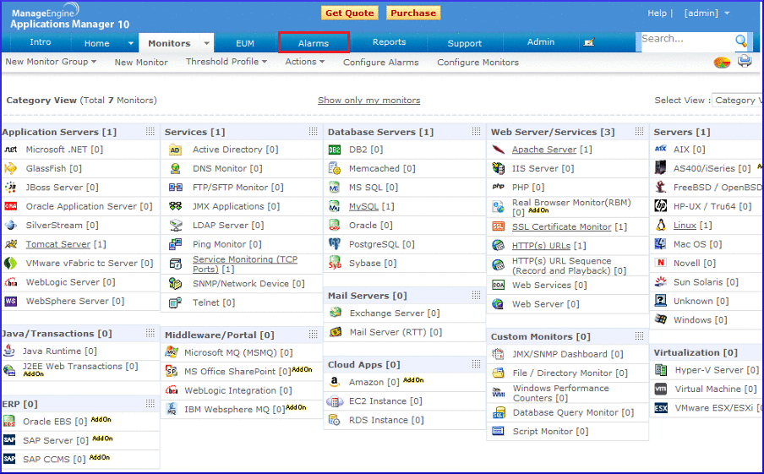Click the Tomcat Server icon
The width and height of the screenshot is (764, 474).
(11, 244)
